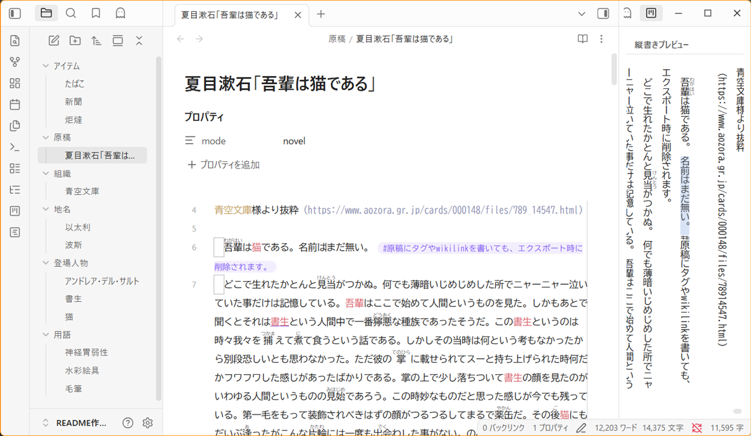Click the ghost icon in the right panel
This screenshot has width=751, height=436.
[627, 13]
